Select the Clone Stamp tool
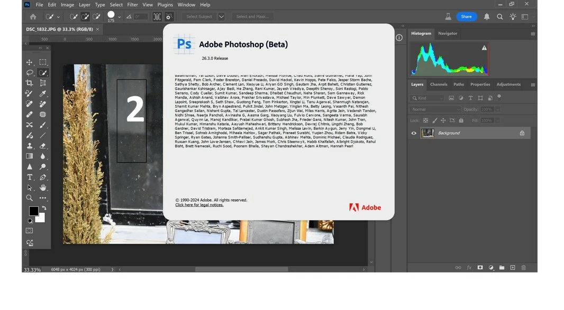564x310 pixels. pyautogui.click(x=30, y=146)
